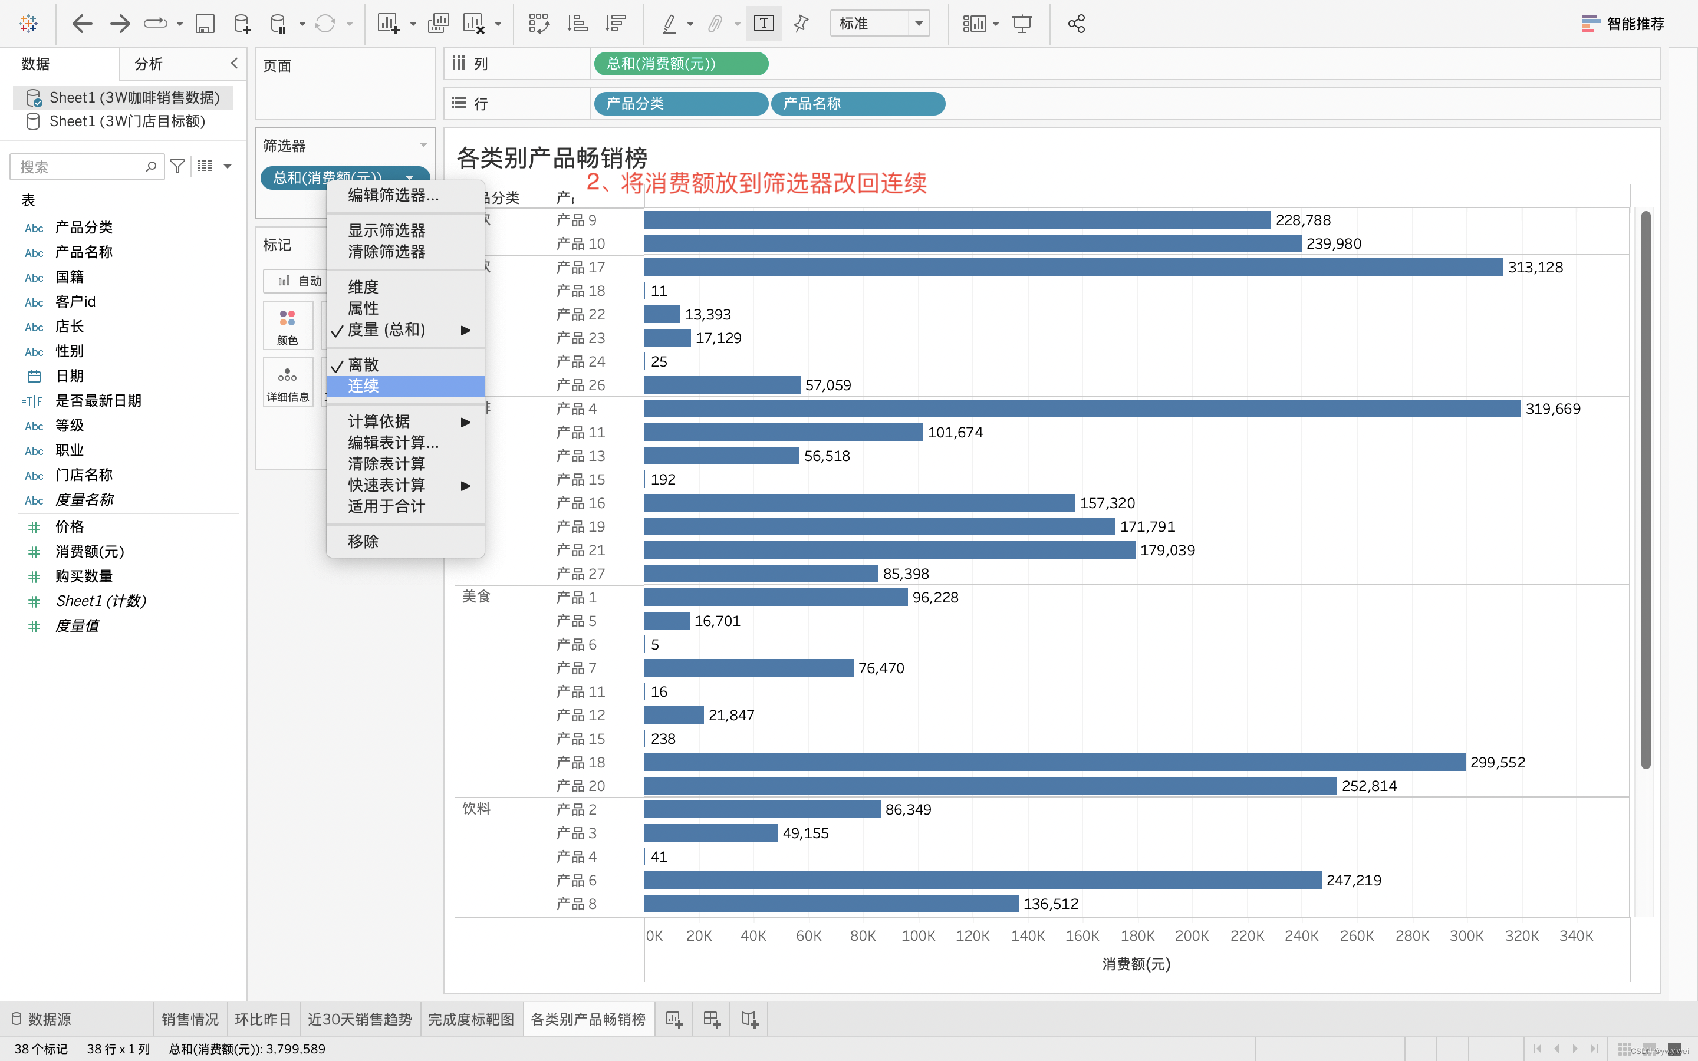Click the 详细信息 marks card button
The image size is (1698, 1061).
[x=288, y=383]
